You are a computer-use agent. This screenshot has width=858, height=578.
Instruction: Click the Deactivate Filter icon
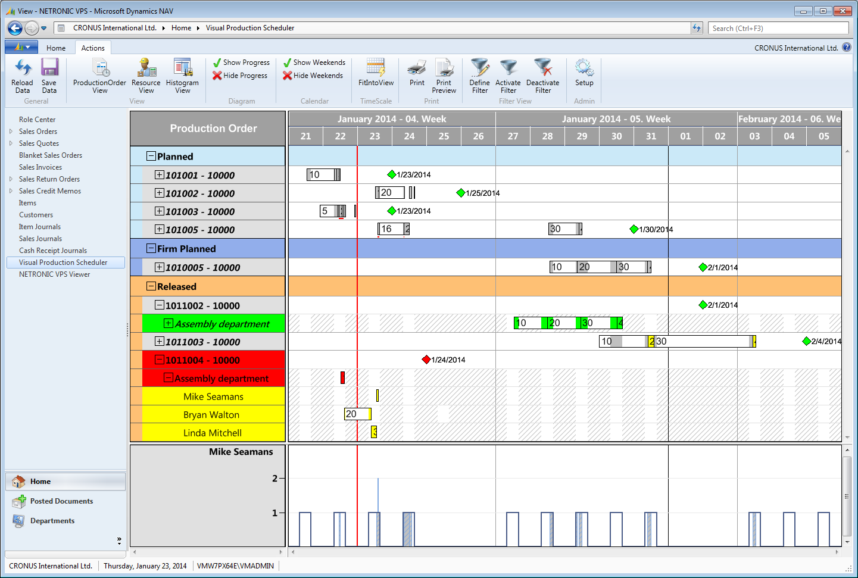click(542, 76)
